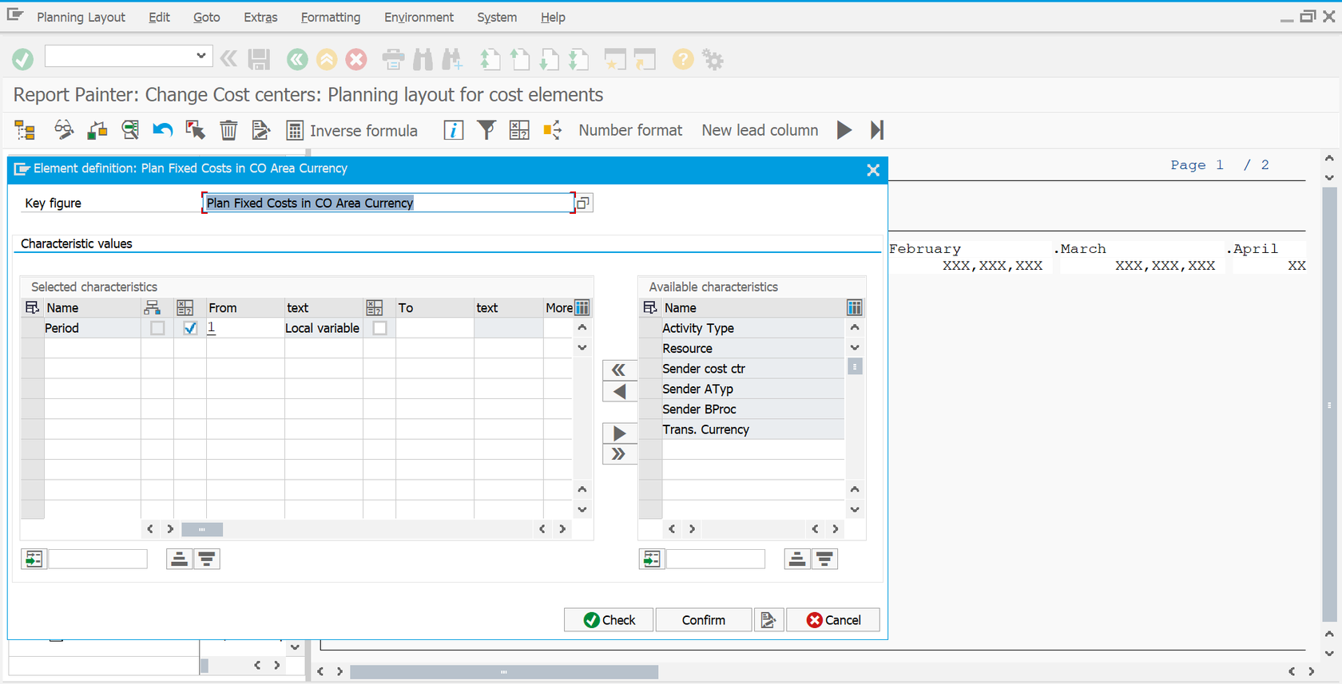Click the hierarchy tree icon in toolbar
The height and width of the screenshot is (684, 1342).
click(x=25, y=130)
